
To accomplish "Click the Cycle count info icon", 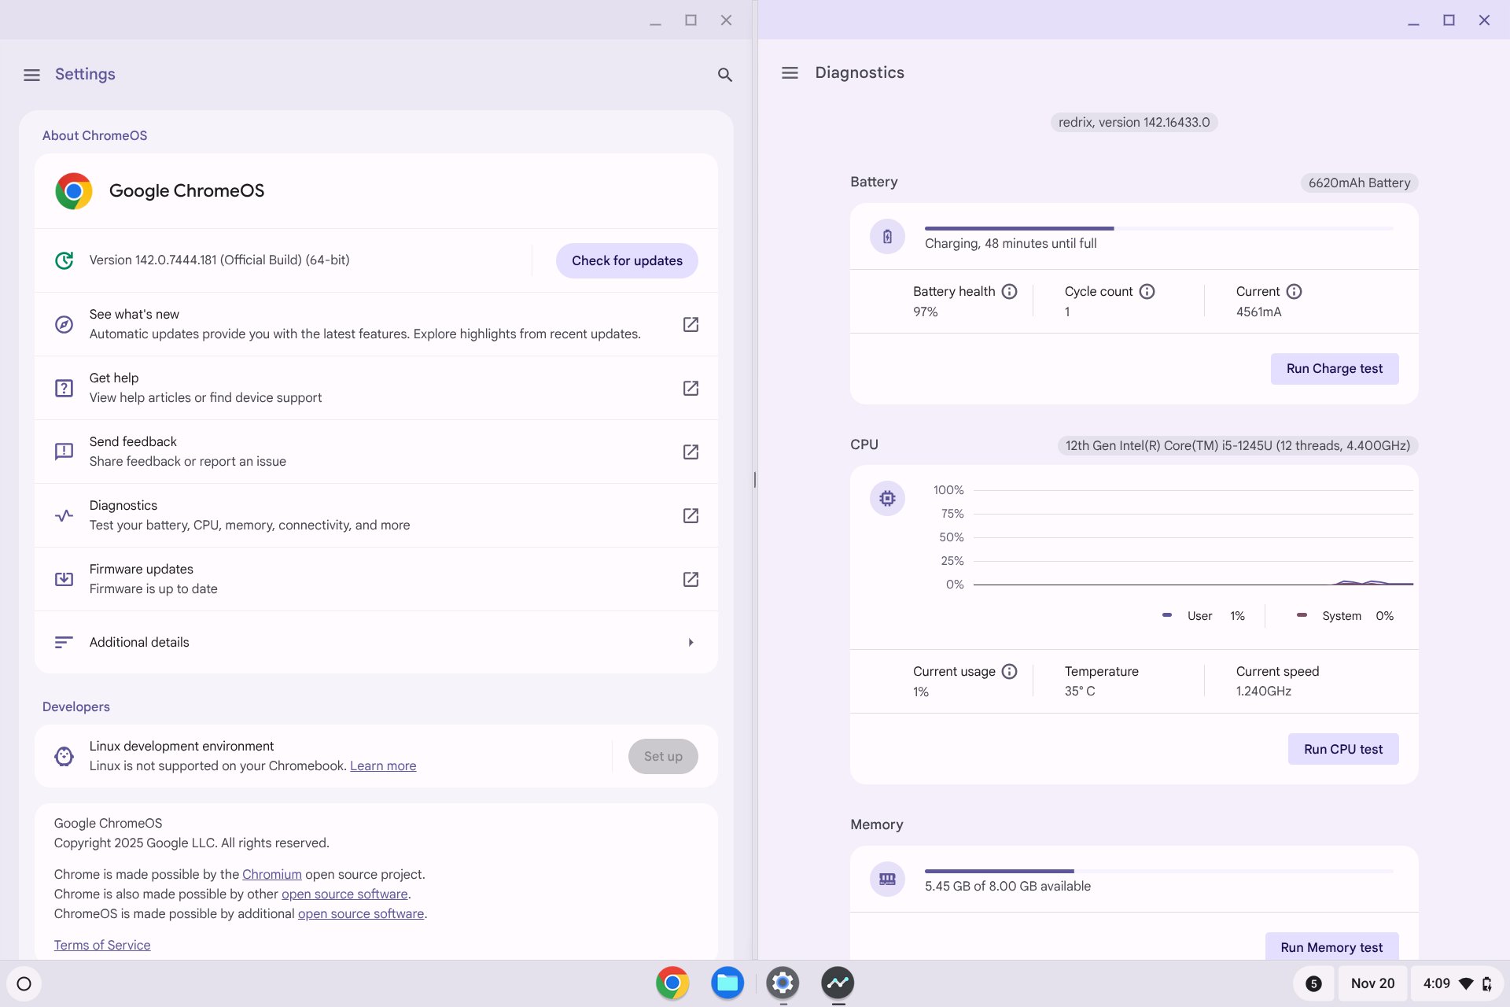I will [x=1147, y=292].
